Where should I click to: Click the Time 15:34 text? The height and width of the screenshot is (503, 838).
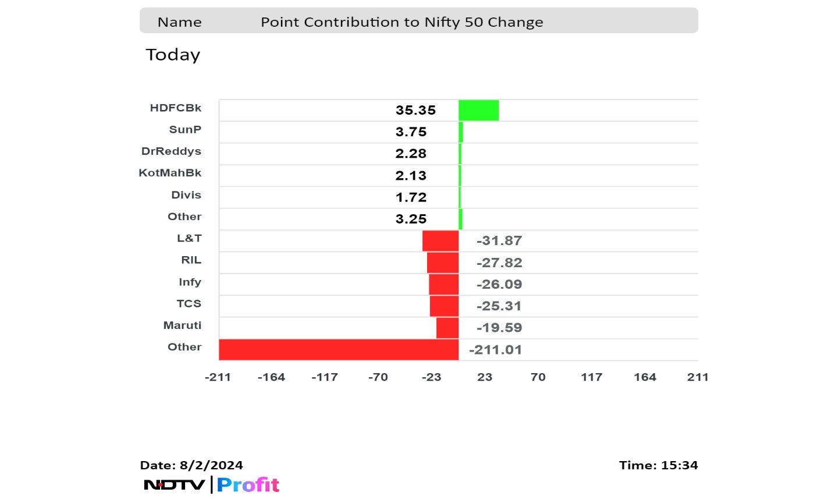(x=658, y=465)
